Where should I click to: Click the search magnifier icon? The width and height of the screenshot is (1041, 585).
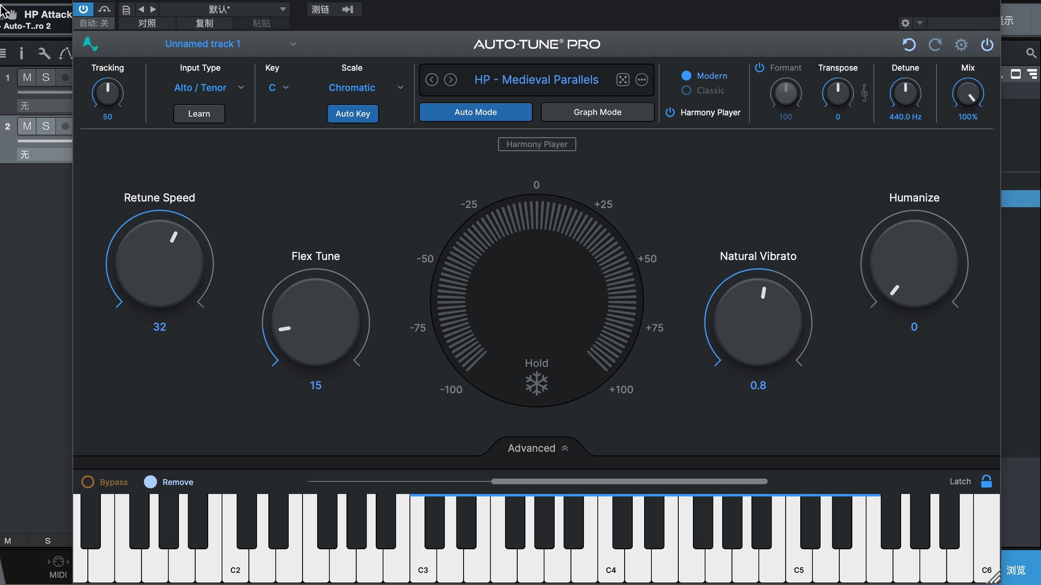(1031, 53)
